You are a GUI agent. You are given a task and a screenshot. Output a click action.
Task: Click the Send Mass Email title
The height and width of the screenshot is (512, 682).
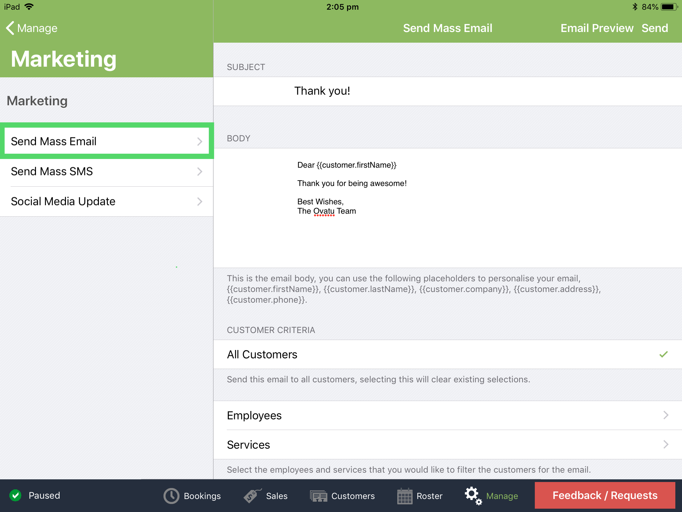pos(448,28)
